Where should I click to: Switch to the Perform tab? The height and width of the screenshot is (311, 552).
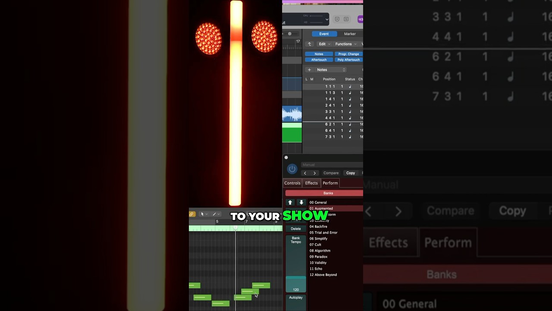click(x=330, y=183)
